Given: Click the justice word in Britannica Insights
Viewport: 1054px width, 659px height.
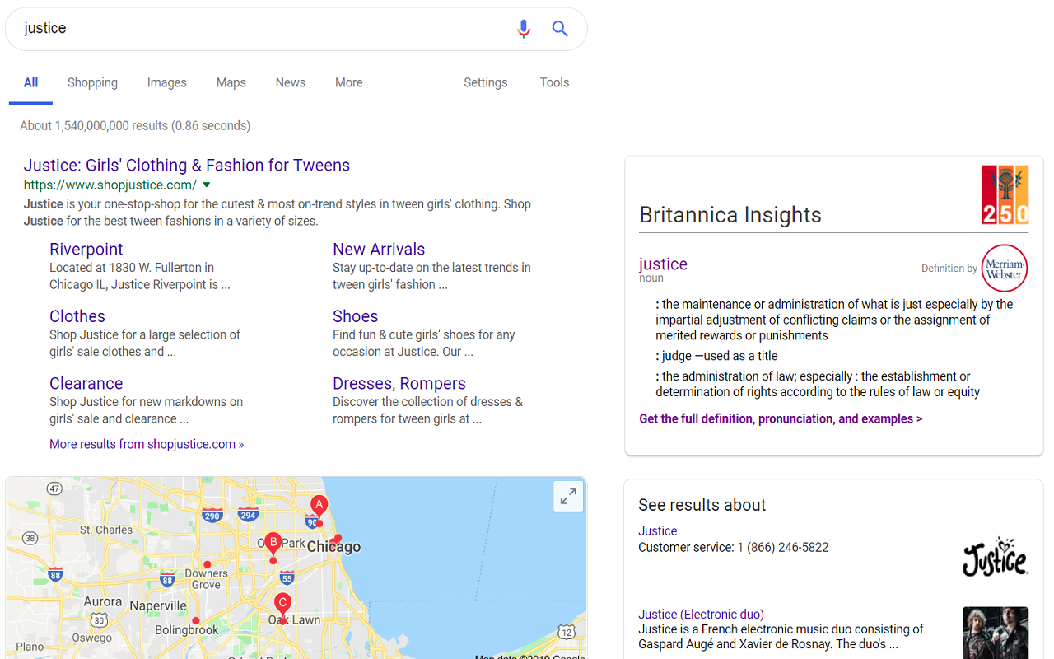Looking at the screenshot, I should click(x=663, y=264).
